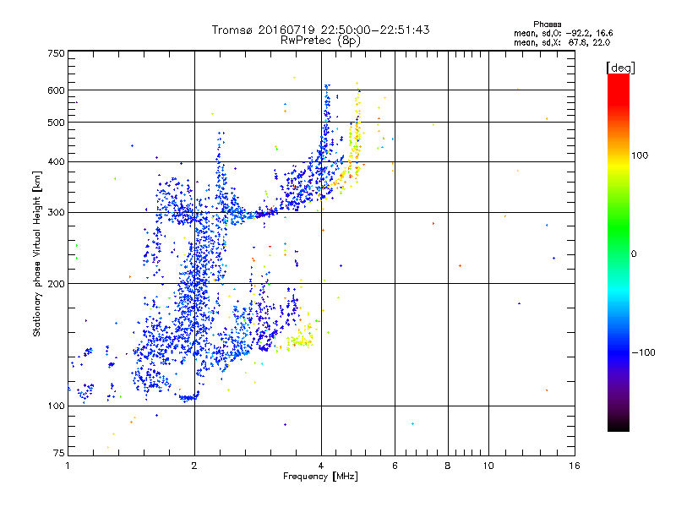Click the x-axis '16' tick label

575,466
